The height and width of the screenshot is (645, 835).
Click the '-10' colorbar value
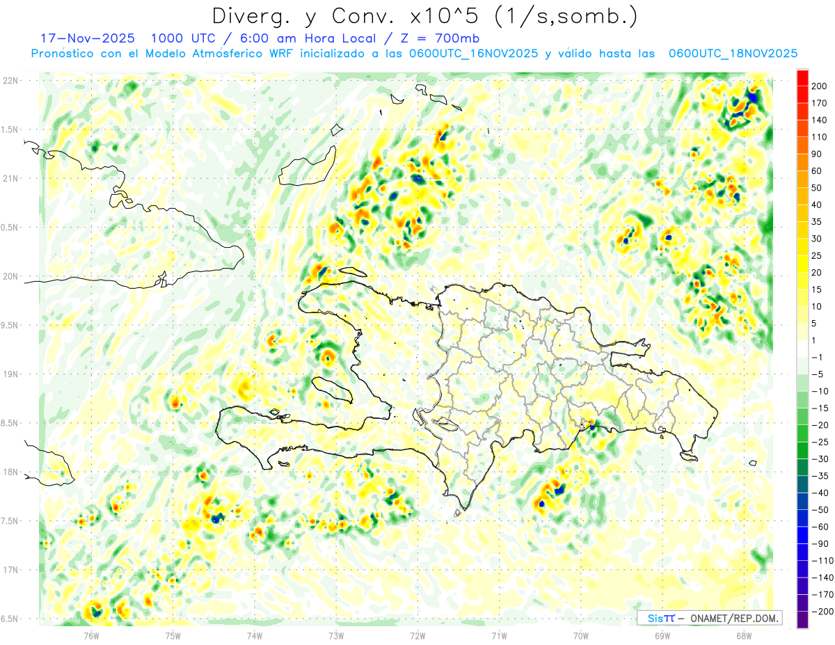(819, 391)
